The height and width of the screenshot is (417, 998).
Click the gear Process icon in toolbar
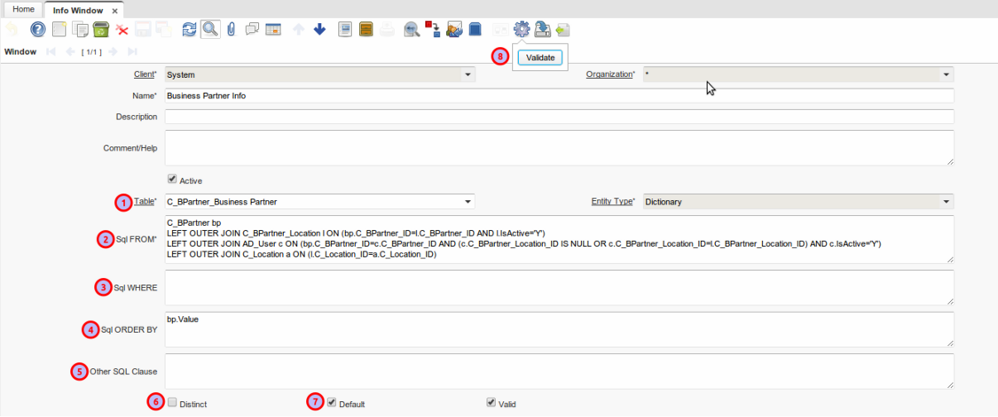pyautogui.click(x=521, y=30)
